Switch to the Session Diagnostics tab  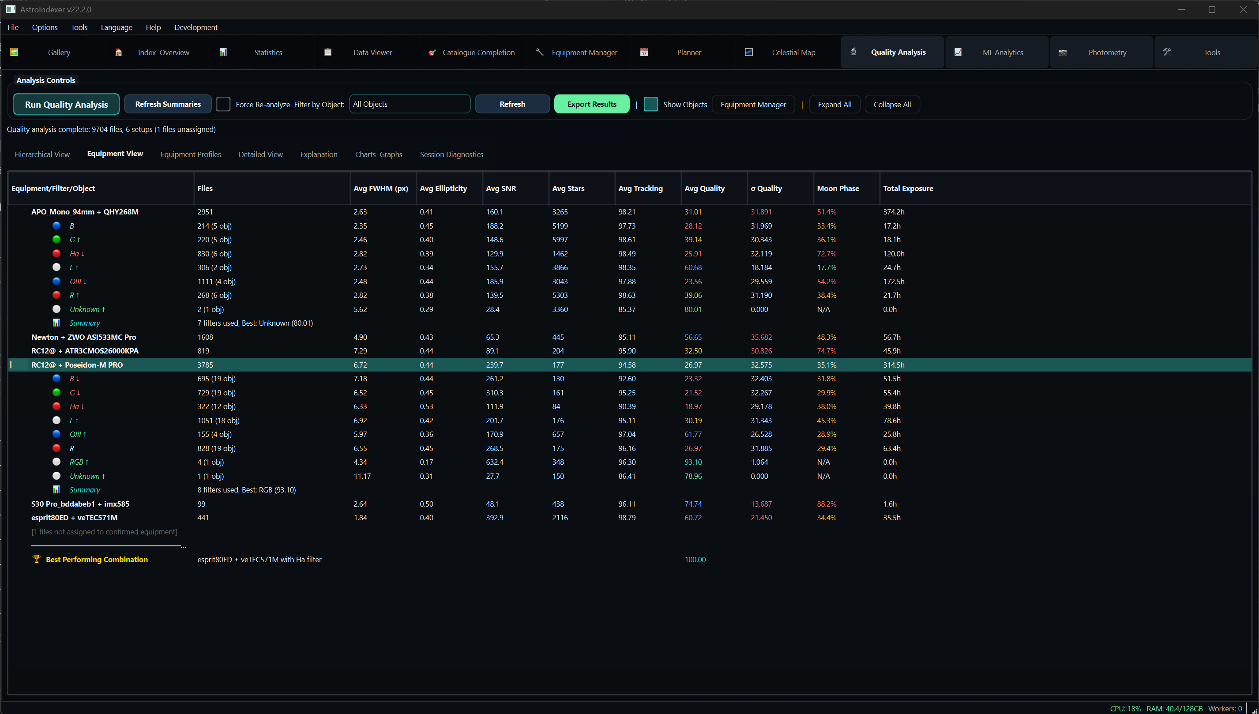451,154
